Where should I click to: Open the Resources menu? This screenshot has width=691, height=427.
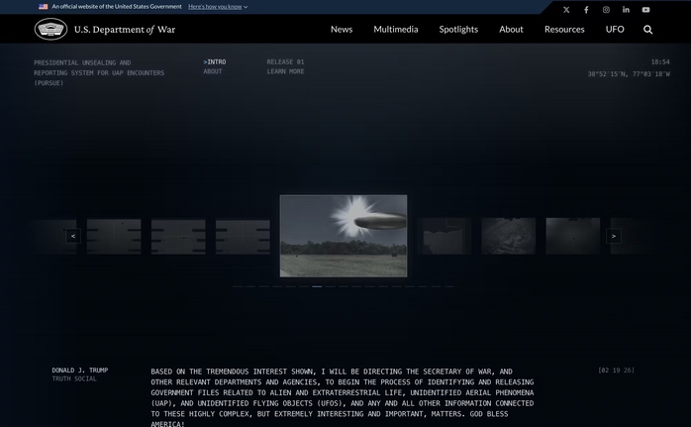pos(564,29)
